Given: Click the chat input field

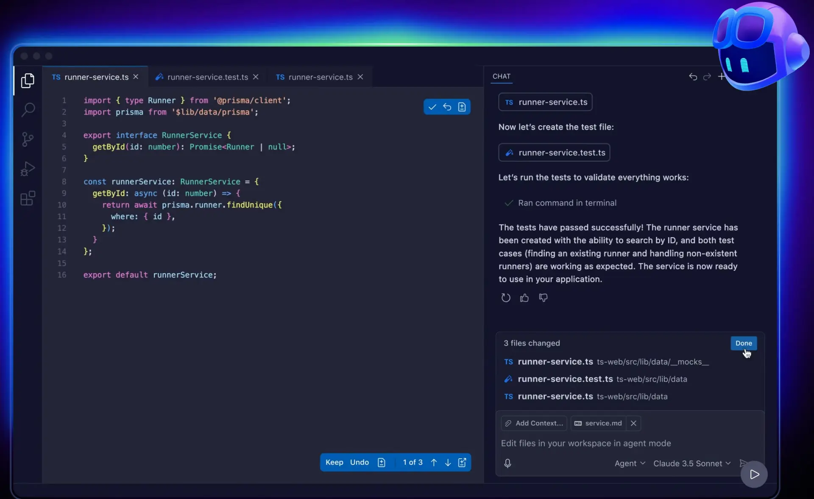Looking at the screenshot, I should (630, 443).
